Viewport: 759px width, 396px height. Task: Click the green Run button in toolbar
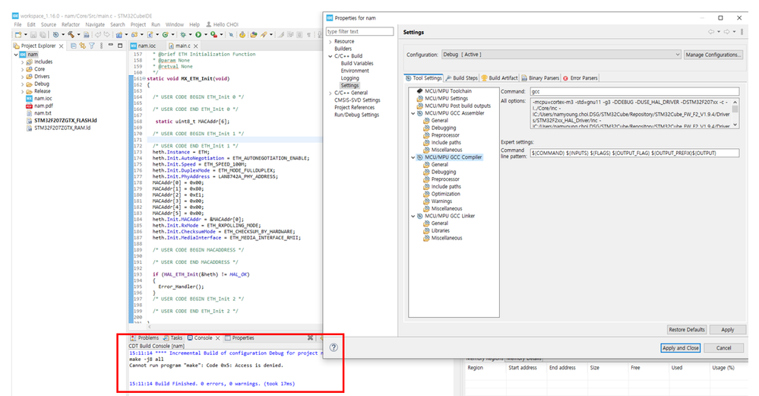[x=198, y=35]
